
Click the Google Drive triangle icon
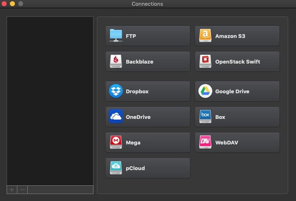pyautogui.click(x=205, y=91)
